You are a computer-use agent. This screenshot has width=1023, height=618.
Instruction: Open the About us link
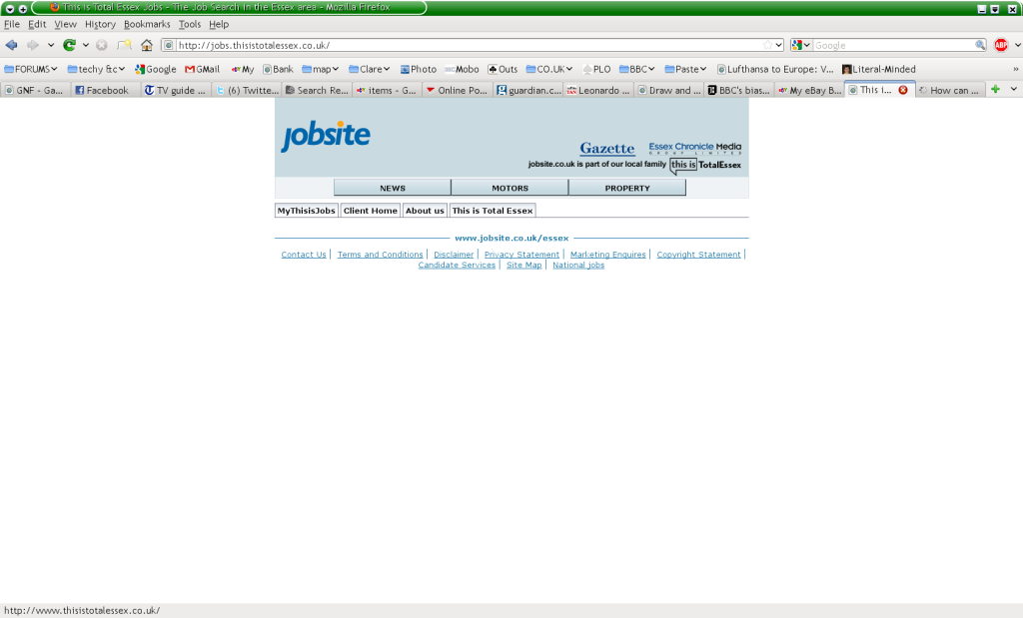[425, 211]
